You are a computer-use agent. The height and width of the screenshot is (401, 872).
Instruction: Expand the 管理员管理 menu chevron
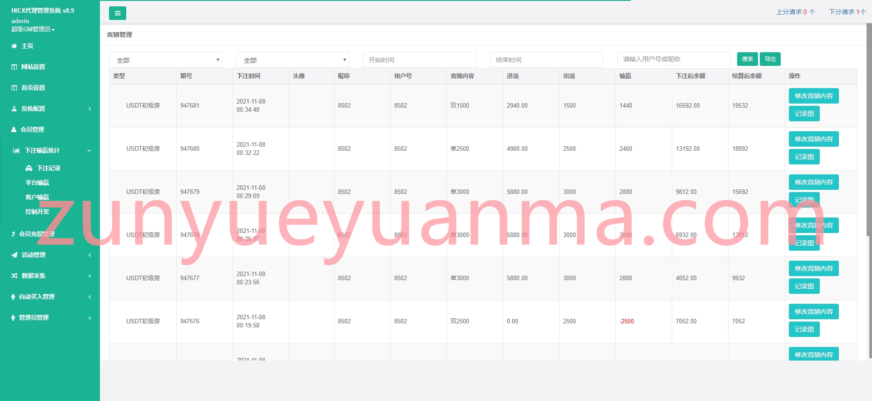[89, 317]
